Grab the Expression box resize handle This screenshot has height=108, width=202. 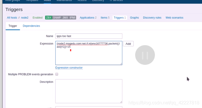click(121, 64)
